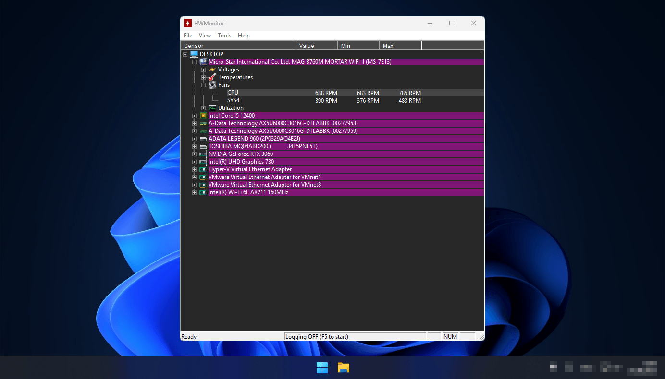The width and height of the screenshot is (665, 379).
Task: Expand the TOSHIBA MQ04ABD200 node
Action: [x=194, y=146]
